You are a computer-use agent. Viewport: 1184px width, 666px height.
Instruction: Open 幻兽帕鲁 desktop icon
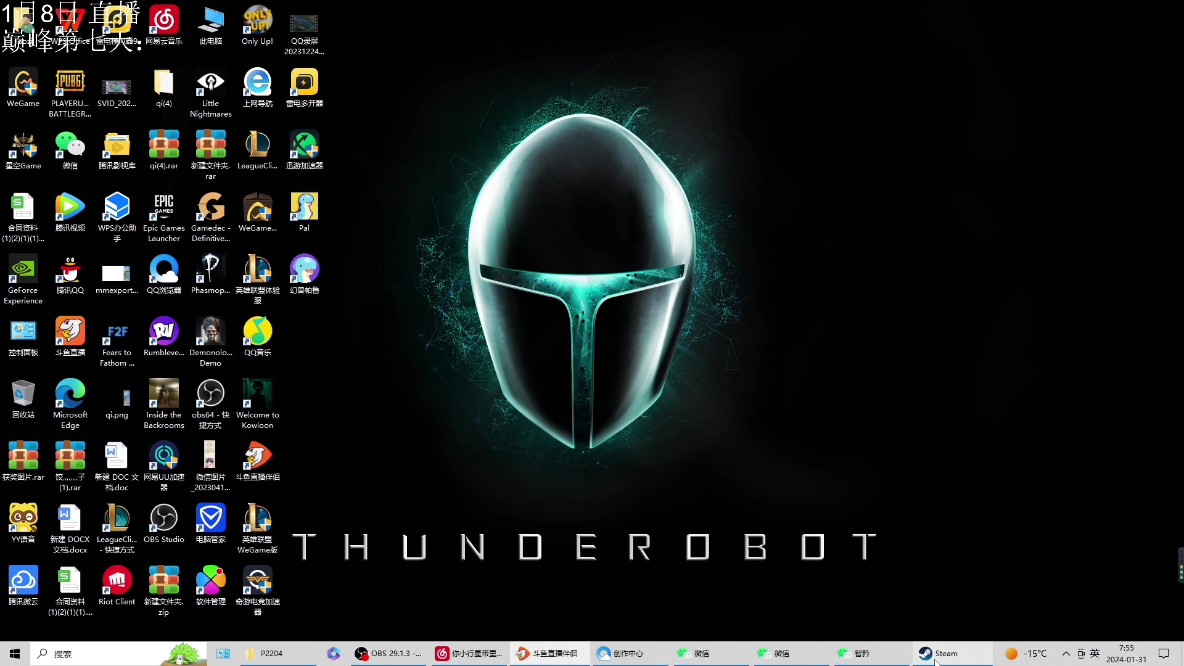click(x=304, y=275)
